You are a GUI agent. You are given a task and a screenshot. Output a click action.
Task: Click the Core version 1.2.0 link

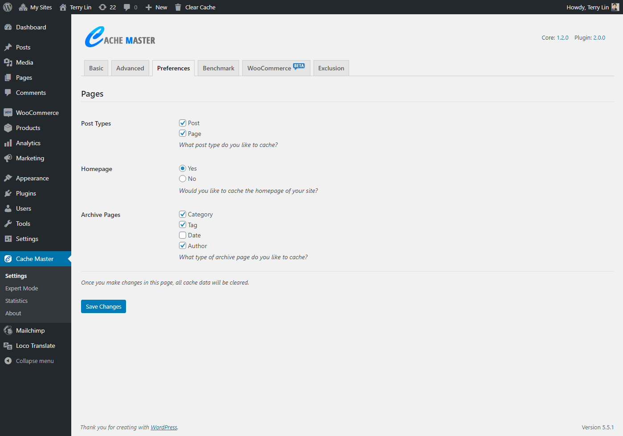tap(562, 38)
